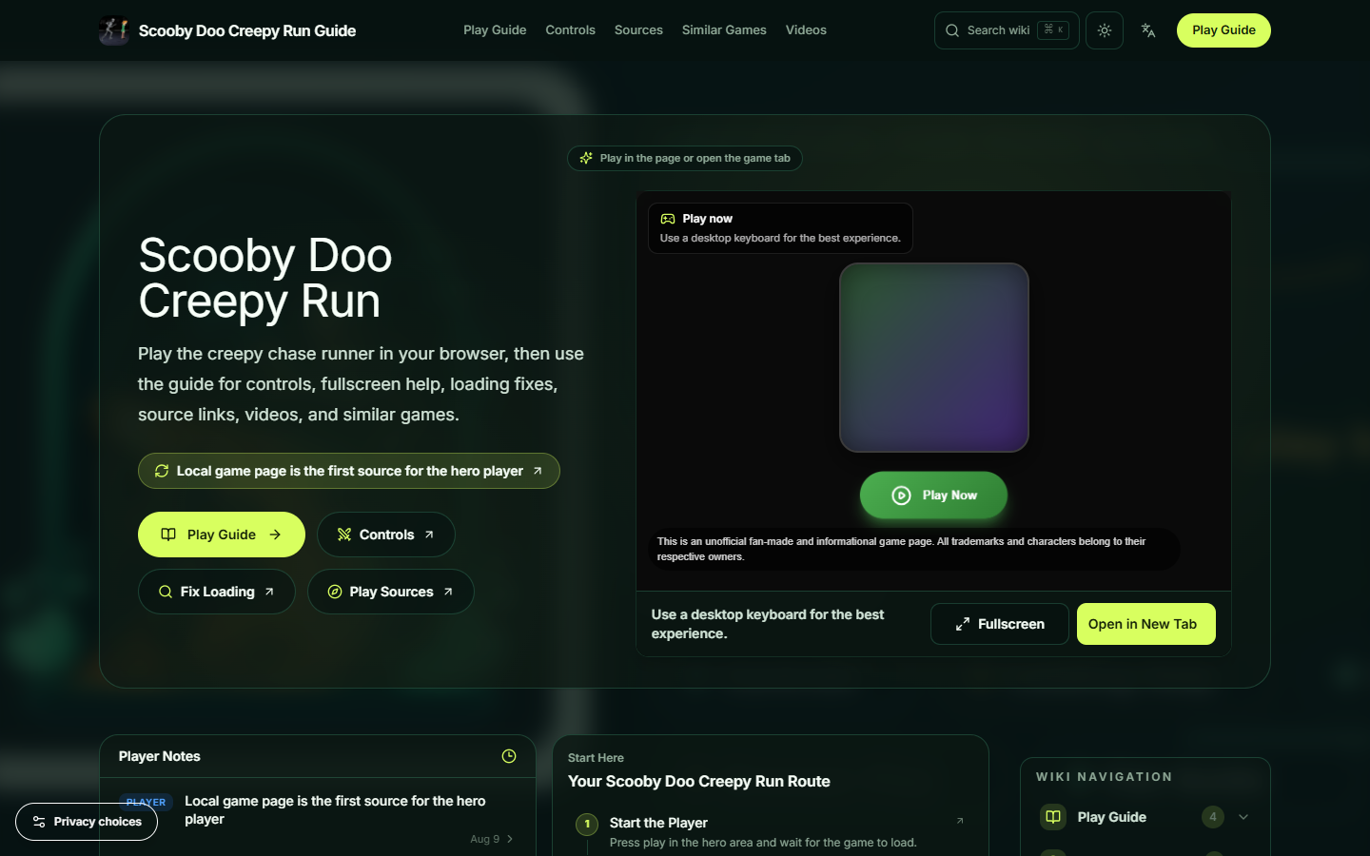Open the Sources nav item

pyautogui.click(x=638, y=30)
